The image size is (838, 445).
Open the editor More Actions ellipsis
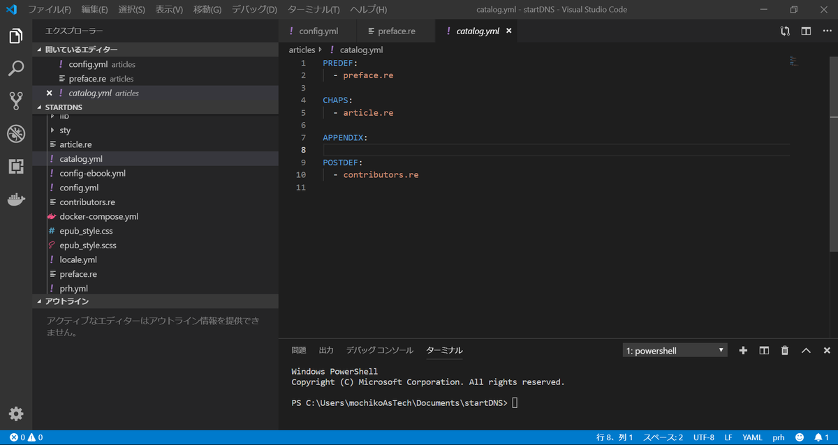click(826, 31)
